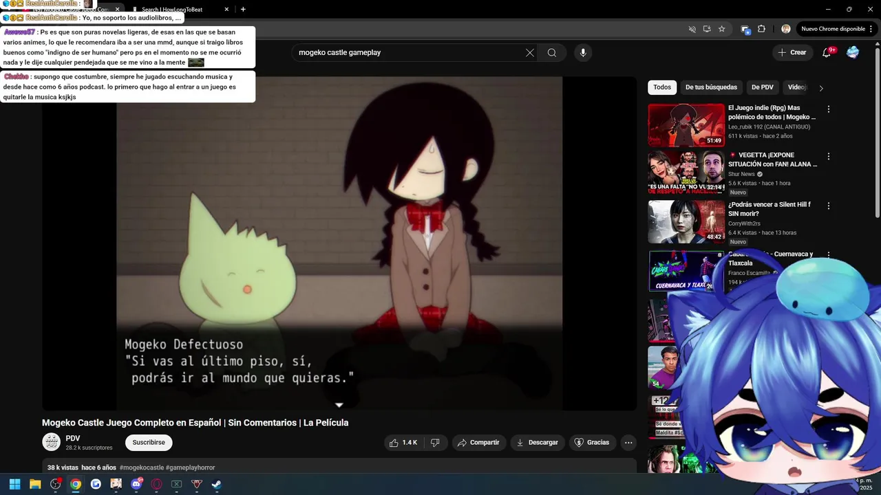The width and height of the screenshot is (881, 495).
Task: Open Discord from taskbar
Action: click(x=136, y=484)
